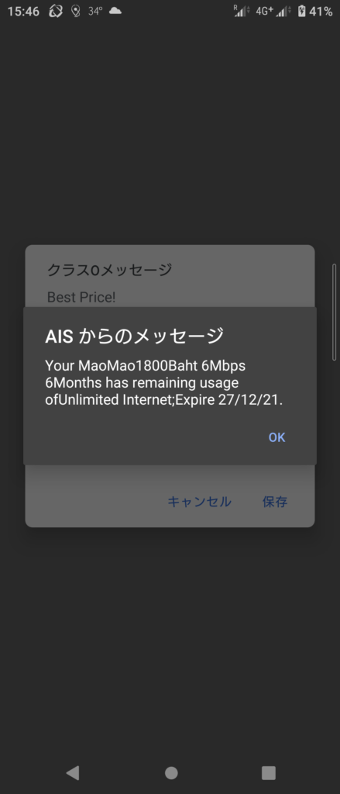The image size is (340, 794).
Task: Tap the AIS からのメッセージ dialog title
Action: click(134, 336)
